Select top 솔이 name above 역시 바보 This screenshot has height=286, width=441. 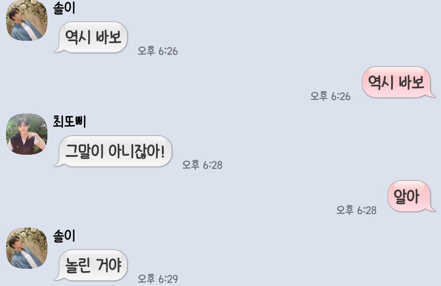click(x=64, y=7)
